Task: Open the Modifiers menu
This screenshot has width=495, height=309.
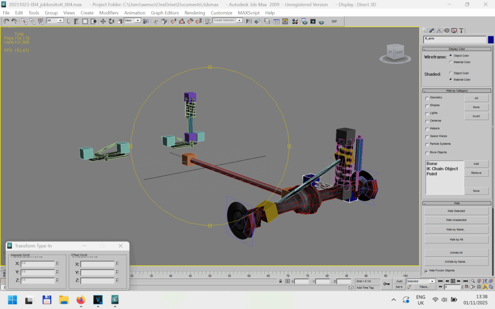Action: point(109,13)
